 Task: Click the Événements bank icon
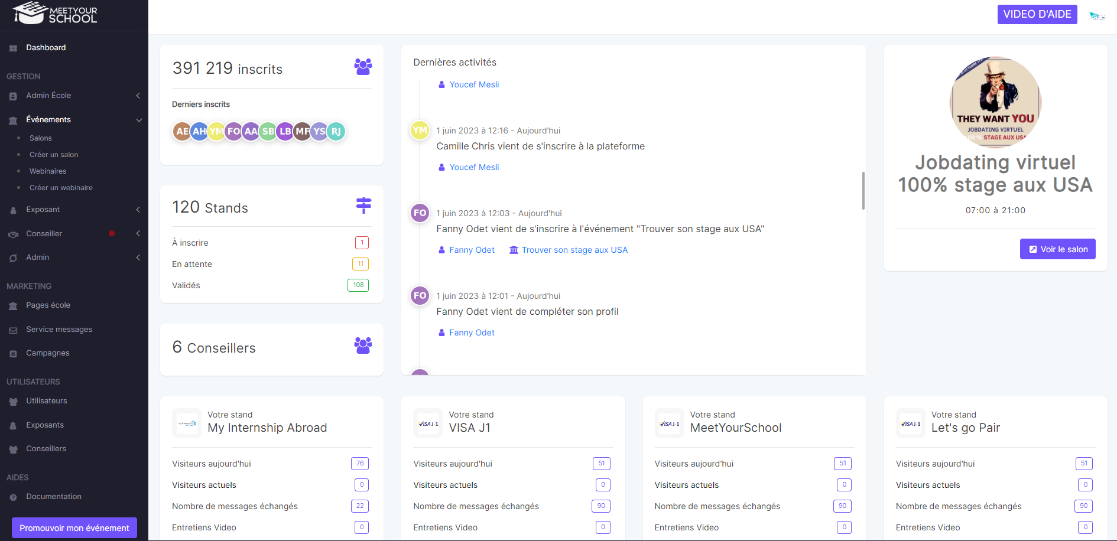[x=12, y=119]
